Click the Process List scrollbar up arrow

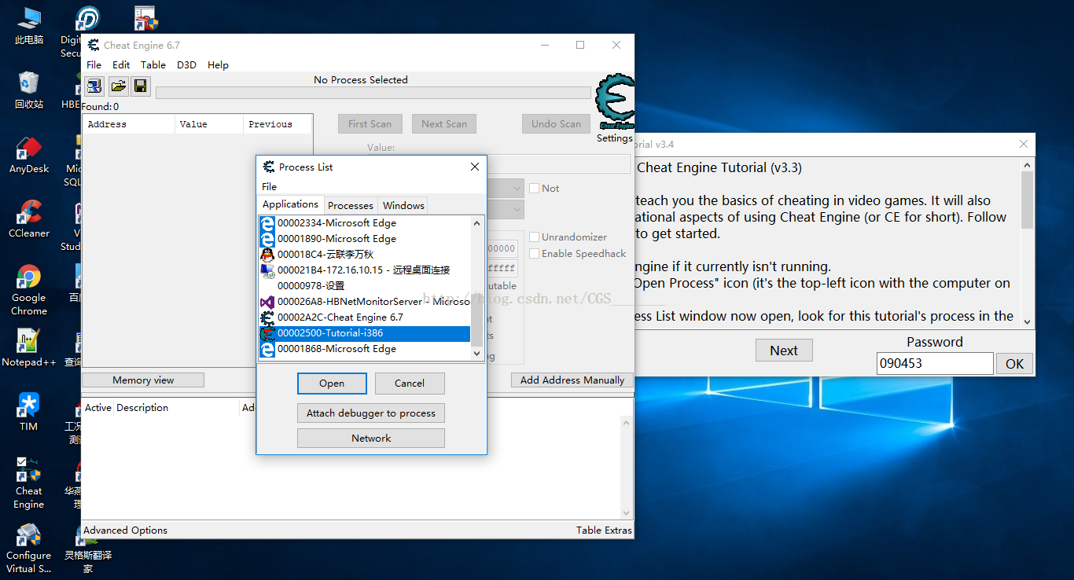click(476, 223)
